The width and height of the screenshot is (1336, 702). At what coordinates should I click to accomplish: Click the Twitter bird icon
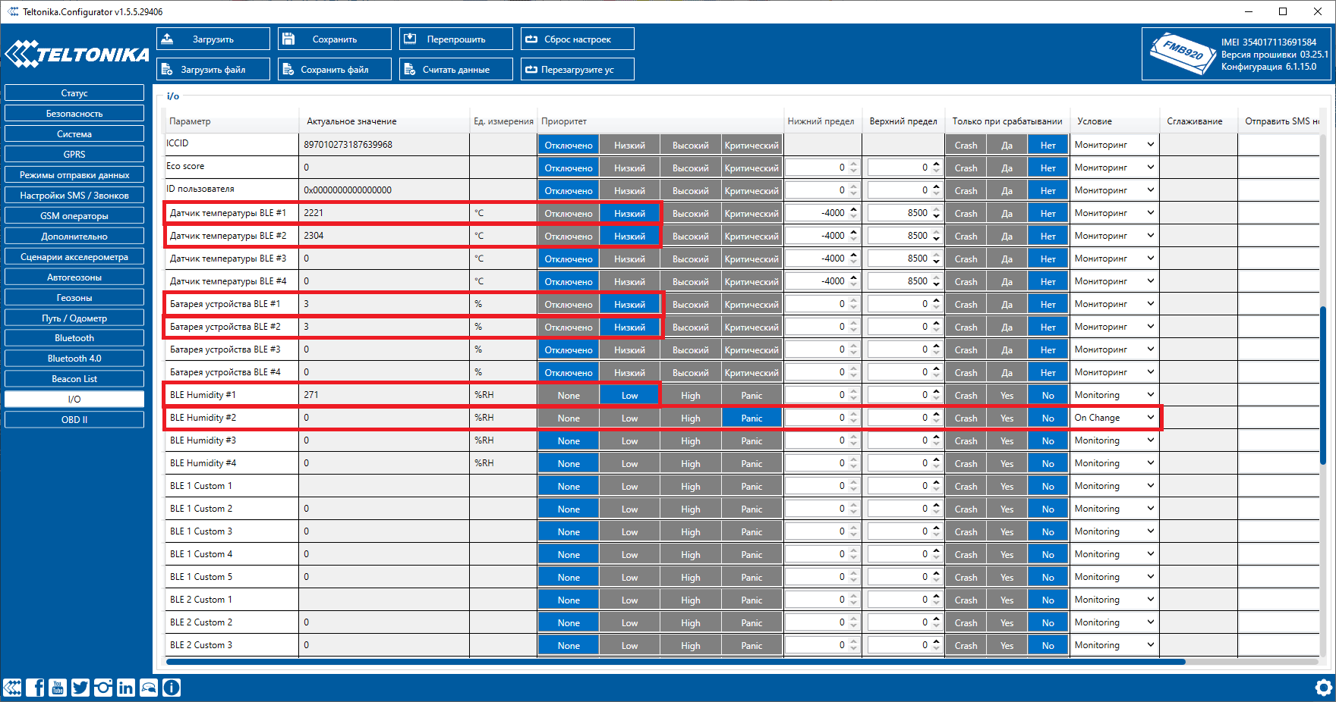80,688
